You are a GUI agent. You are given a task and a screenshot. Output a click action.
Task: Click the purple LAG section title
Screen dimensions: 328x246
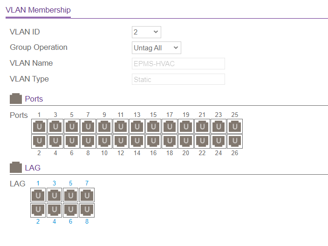pyautogui.click(x=33, y=168)
